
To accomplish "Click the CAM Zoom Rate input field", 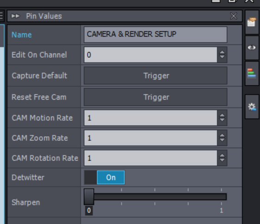I will [x=150, y=138].
